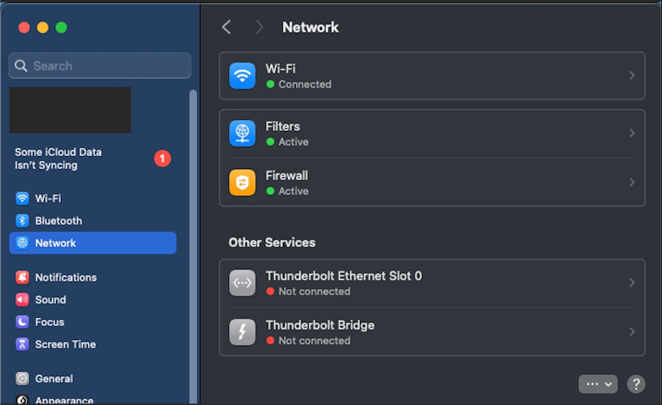The height and width of the screenshot is (405, 662).
Task: Open General settings from sidebar
Action: tap(93, 378)
